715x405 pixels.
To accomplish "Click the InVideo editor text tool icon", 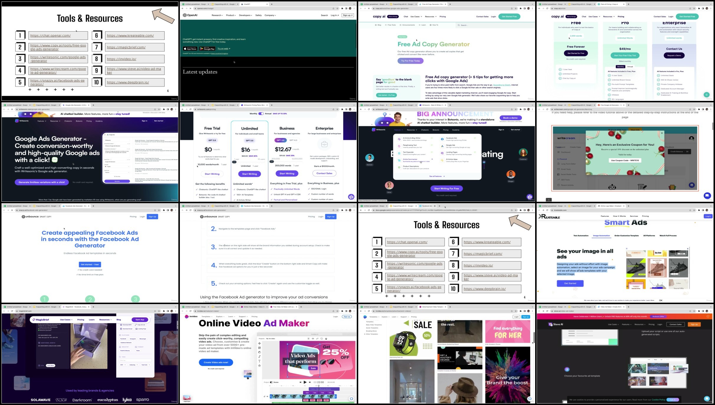I will [259, 361].
